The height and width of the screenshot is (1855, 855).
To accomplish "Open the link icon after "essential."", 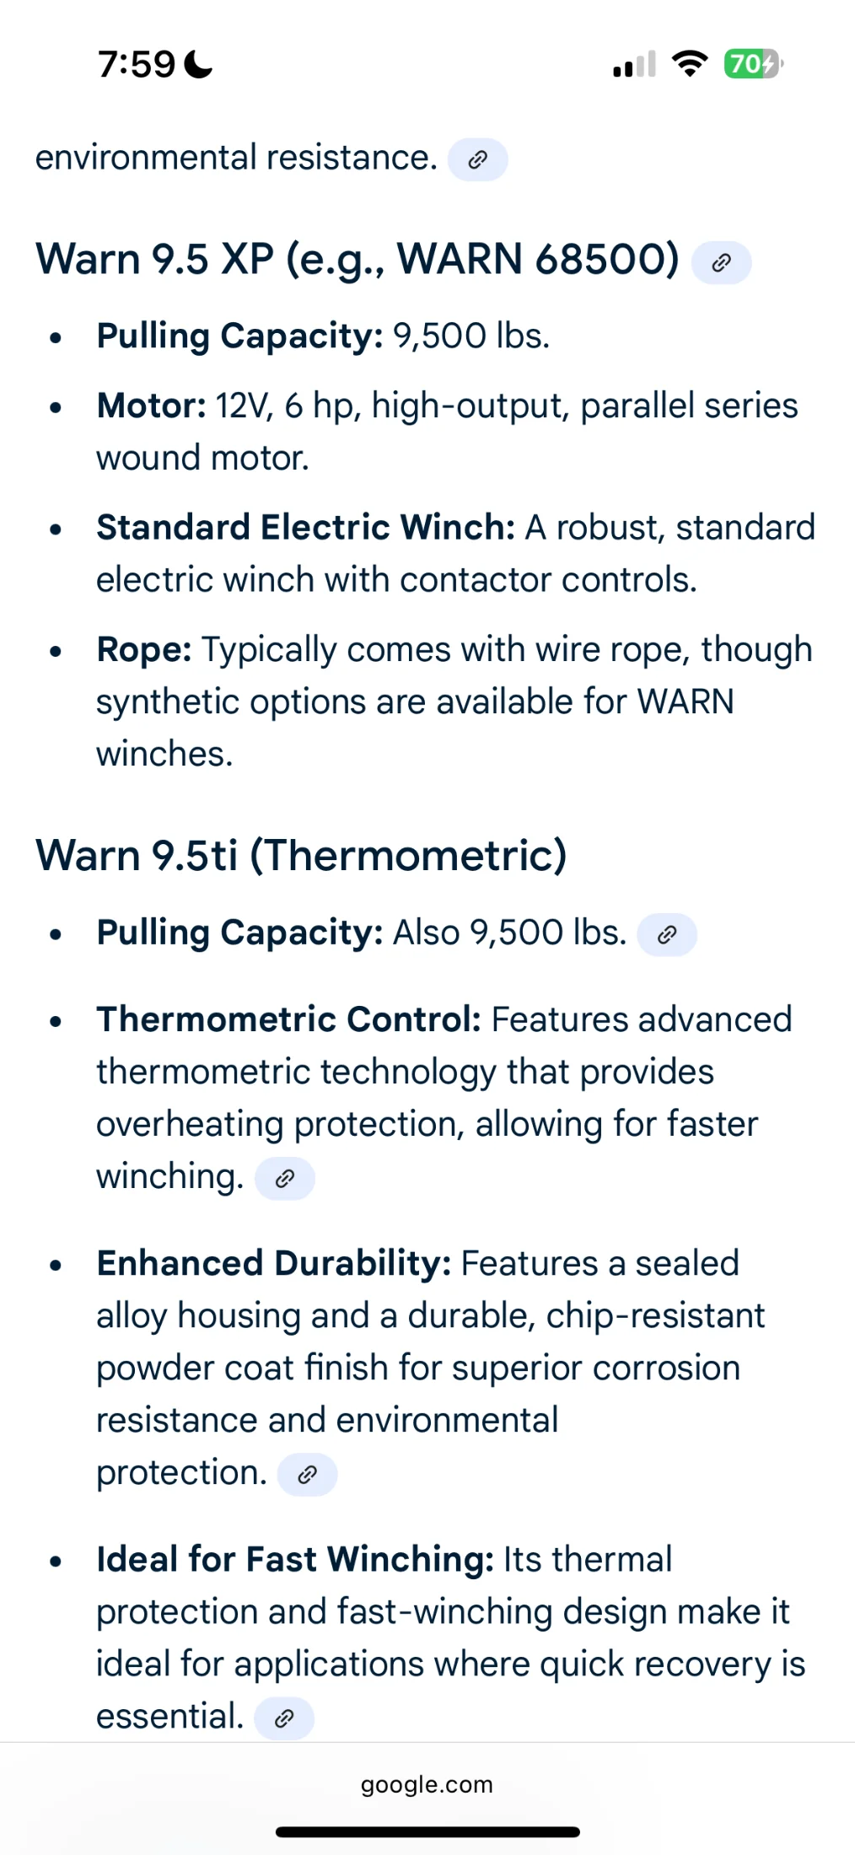I will (x=284, y=1718).
